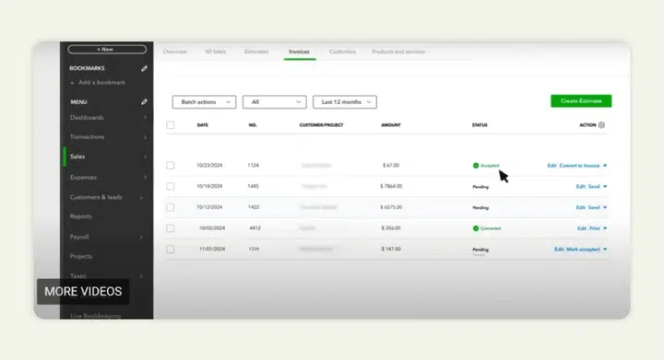664x360 pixels.
Task: Check the box for estimate 1422
Action: pos(171,207)
